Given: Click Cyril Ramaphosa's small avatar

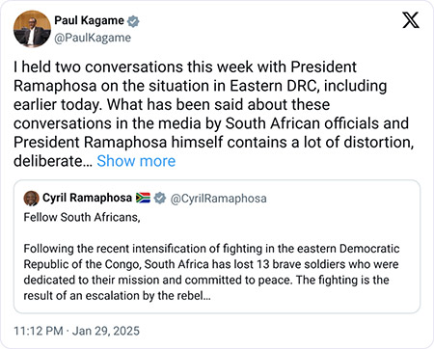Looking at the screenshot, I should pyautogui.click(x=31, y=199).
